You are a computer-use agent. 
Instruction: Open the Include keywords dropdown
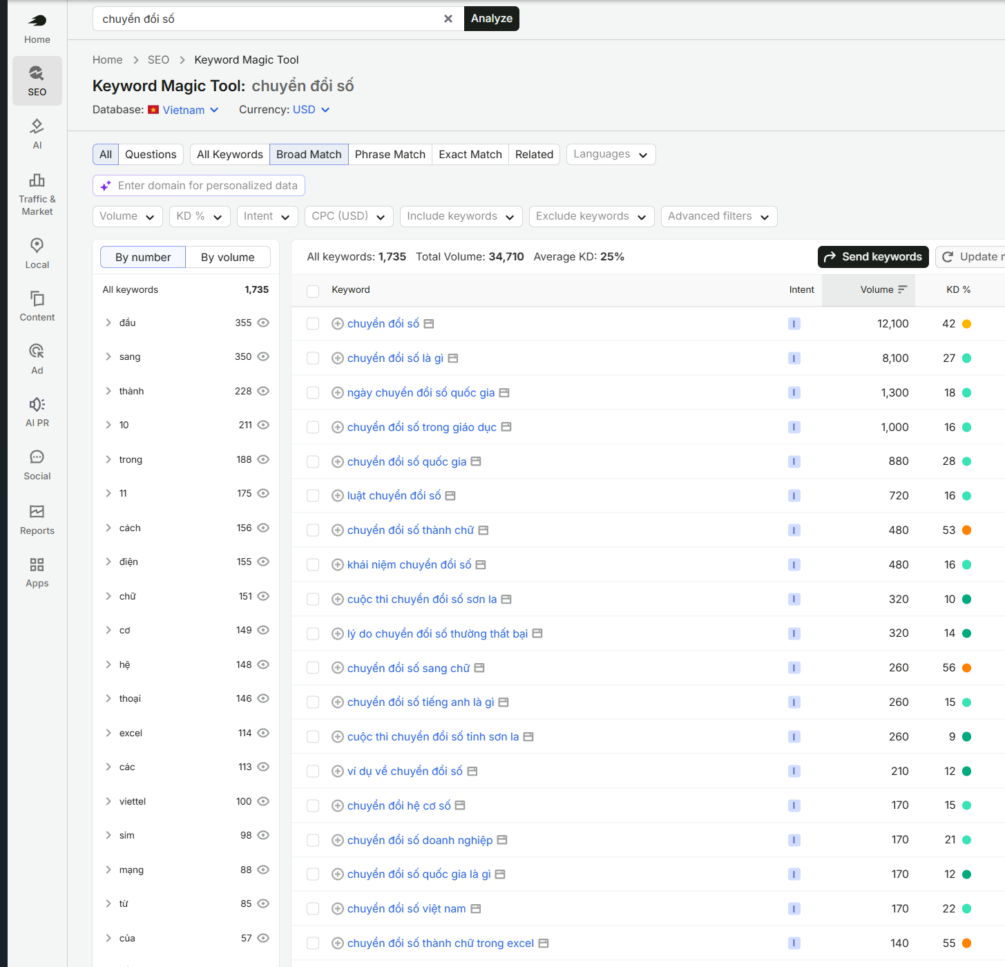pos(461,216)
